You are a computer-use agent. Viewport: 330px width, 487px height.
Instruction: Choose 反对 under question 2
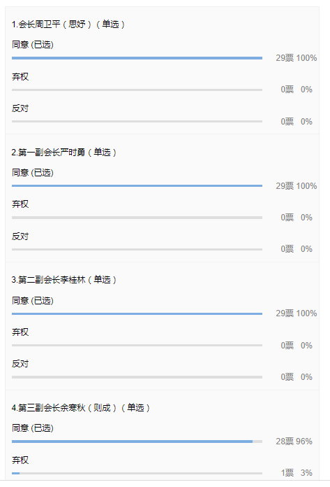(20, 237)
